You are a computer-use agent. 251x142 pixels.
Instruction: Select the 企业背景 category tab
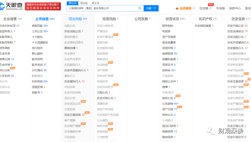coord(12,19)
